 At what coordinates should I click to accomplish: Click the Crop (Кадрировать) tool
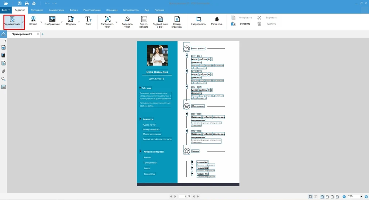pos(198,21)
